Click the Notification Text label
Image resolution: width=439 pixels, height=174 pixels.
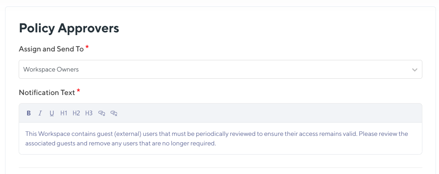tap(47, 93)
